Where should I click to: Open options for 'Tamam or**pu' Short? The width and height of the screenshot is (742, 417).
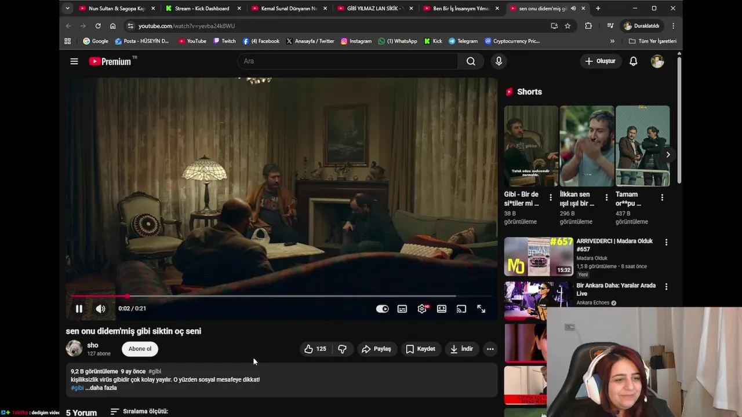tap(662, 197)
